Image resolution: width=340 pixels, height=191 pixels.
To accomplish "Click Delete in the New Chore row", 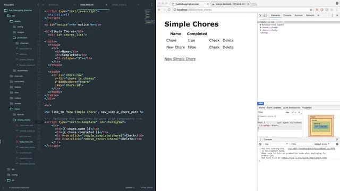I will point(228,47).
